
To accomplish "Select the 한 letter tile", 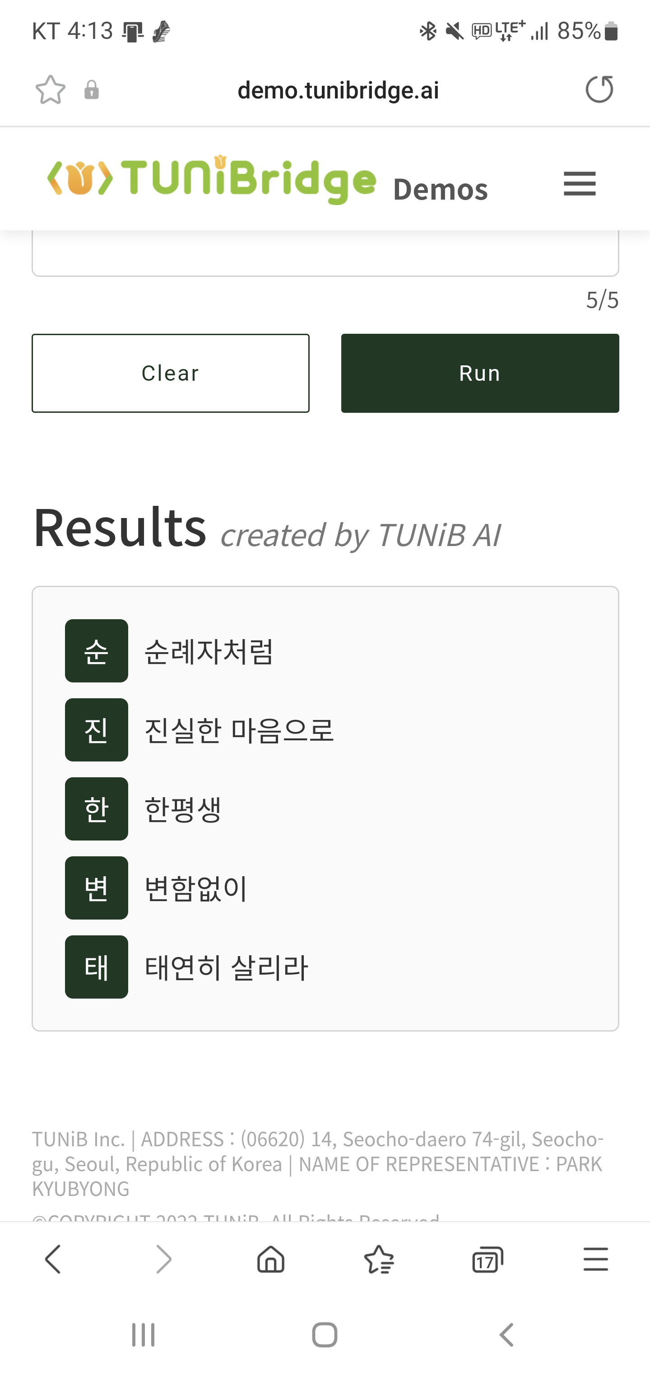I will (x=97, y=808).
